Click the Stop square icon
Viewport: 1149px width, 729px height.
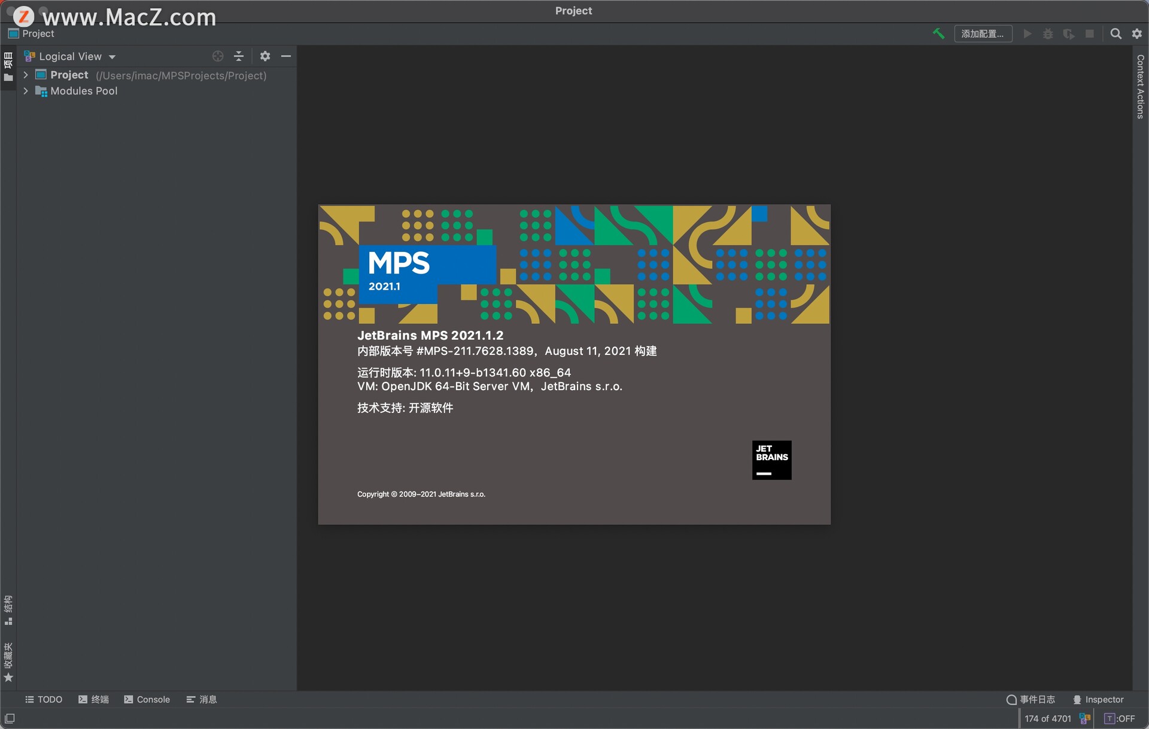[x=1090, y=34]
